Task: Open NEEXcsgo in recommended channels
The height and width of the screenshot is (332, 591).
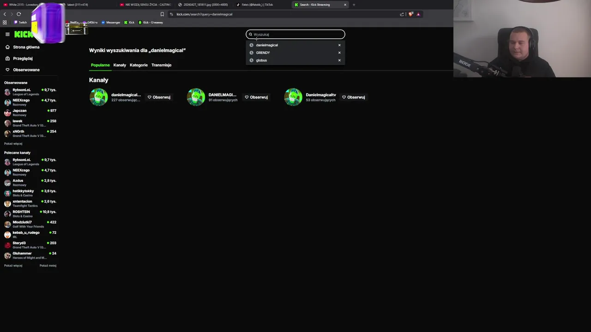Action: pos(30,172)
